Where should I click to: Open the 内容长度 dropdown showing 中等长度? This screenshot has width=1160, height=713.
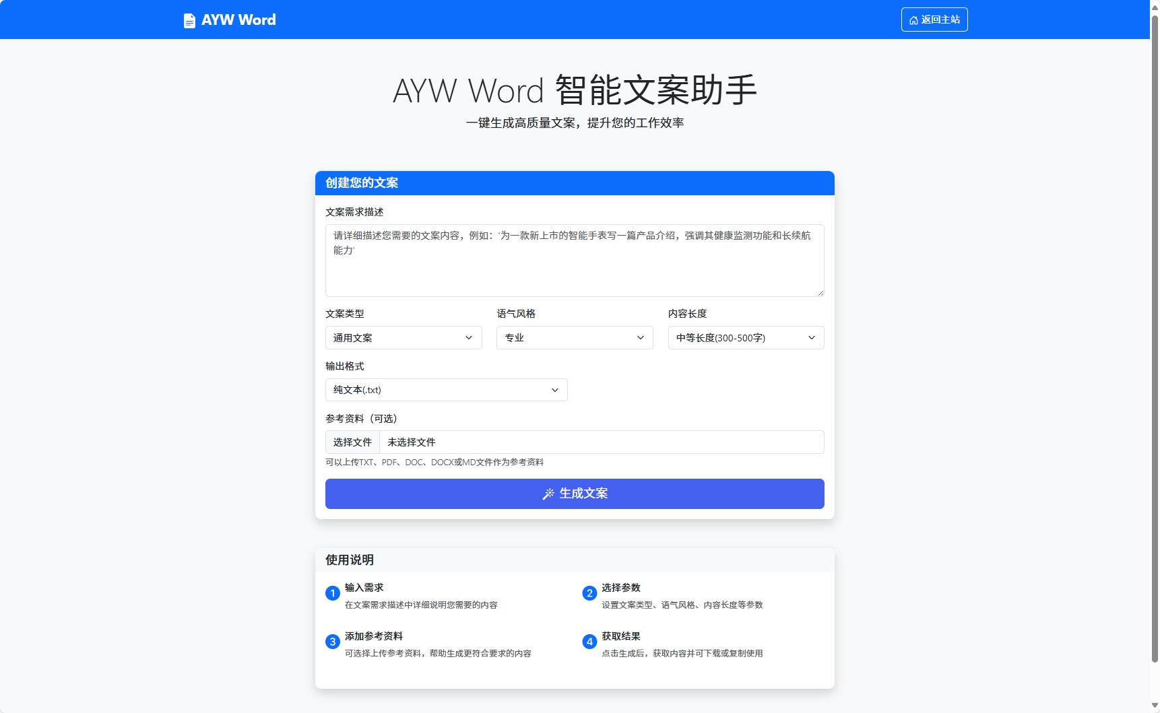pyautogui.click(x=746, y=338)
